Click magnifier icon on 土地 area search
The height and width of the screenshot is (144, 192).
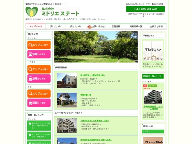(30, 94)
